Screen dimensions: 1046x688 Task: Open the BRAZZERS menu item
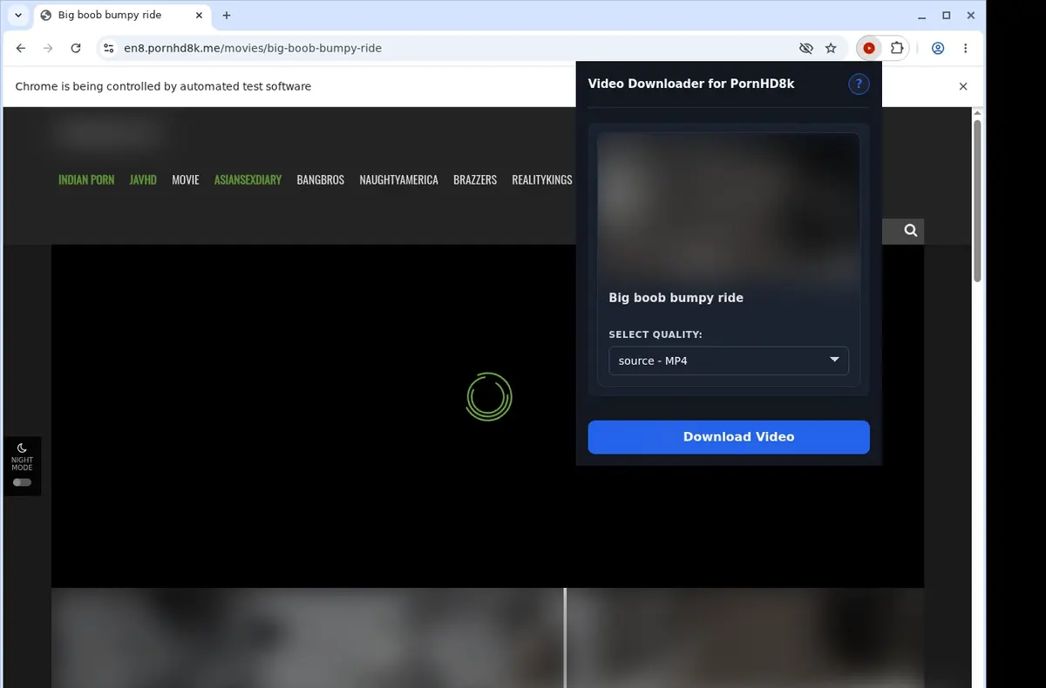(475, 180)
